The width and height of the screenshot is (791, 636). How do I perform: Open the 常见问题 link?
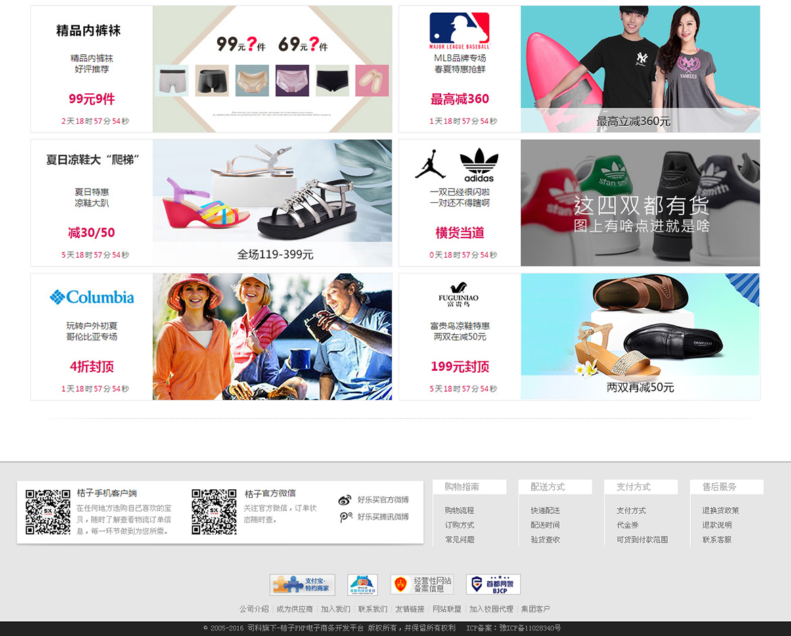coord(459,540)
